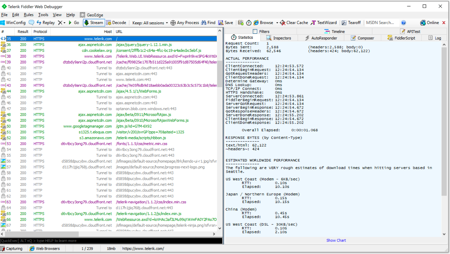Open the Composer tab
The height and width of the screenshot is (254, 450).
point(362,38)
